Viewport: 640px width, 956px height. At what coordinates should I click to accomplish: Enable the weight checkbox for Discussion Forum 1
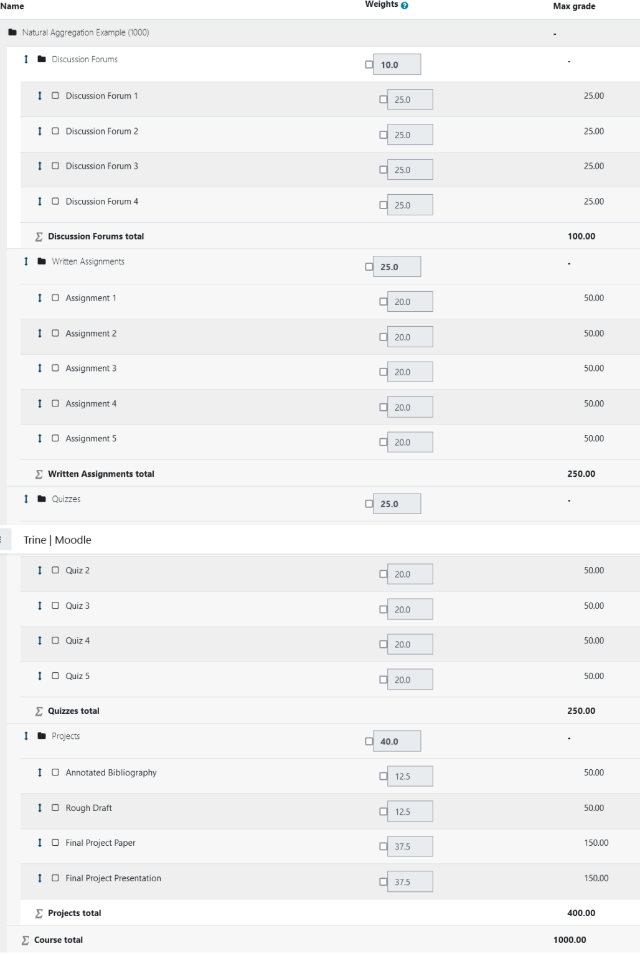(384, 99)
